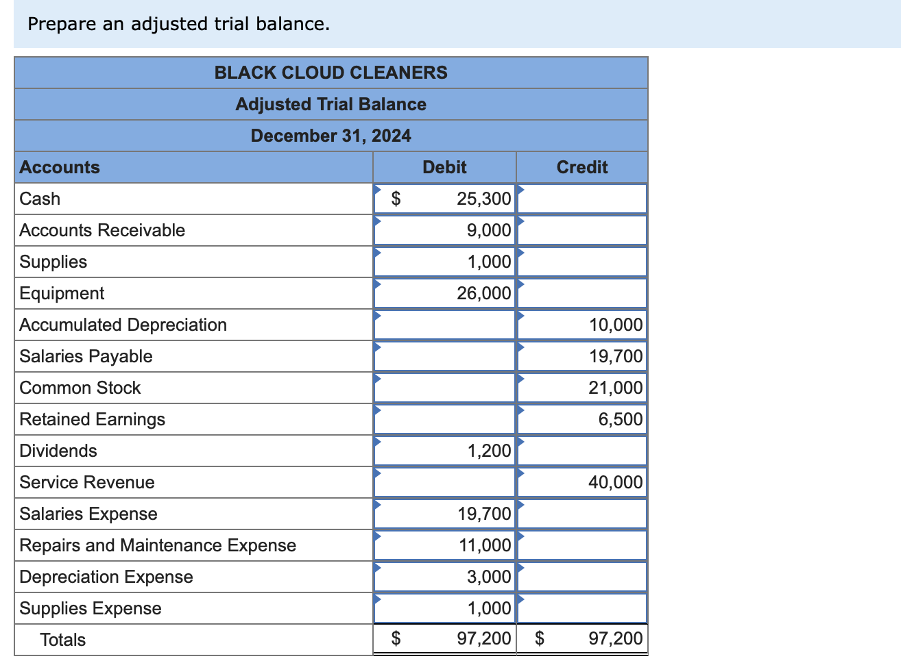Click the empty Salaries Expense credit cell

pos(581,514)
